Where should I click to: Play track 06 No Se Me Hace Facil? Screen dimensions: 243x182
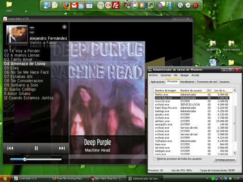point(26,72)
